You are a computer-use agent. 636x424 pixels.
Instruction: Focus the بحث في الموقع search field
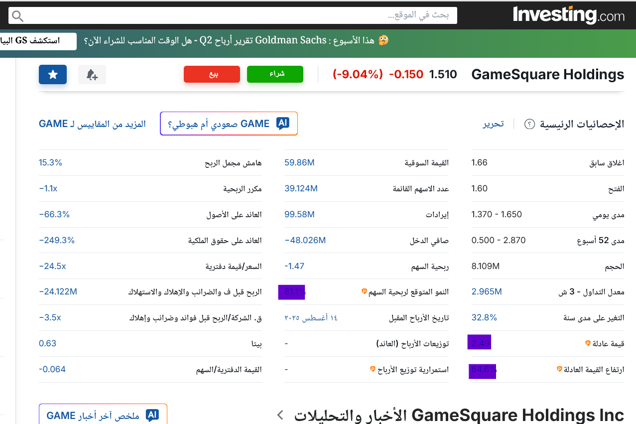point(233,15)
